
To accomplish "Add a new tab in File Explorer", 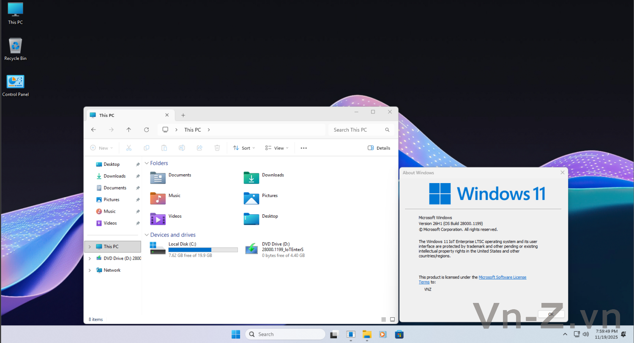I will tap(183, 115).
